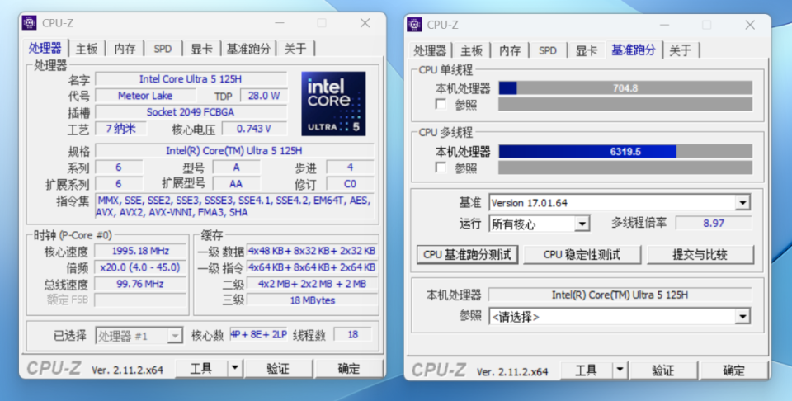
Task: Click the empty single-thread 参照 bar
Action: coord(625,104)
